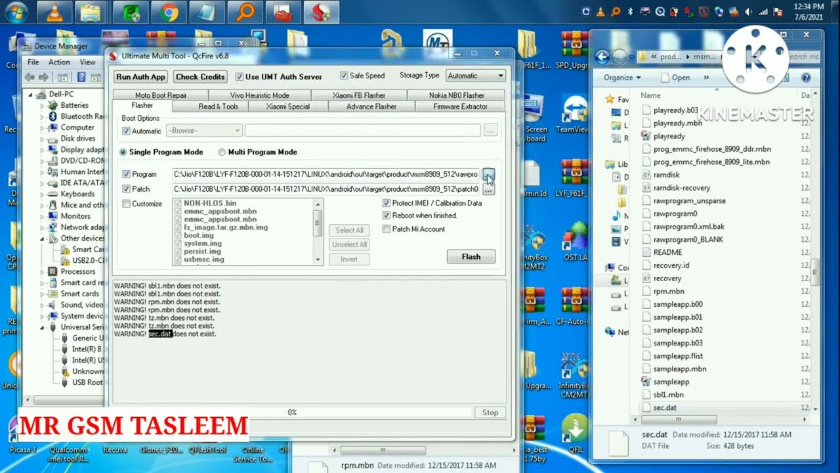Screen dimensions: 840x473
Task: Open the Recuva desktop shortcut
Action: (x=115, y=449)
